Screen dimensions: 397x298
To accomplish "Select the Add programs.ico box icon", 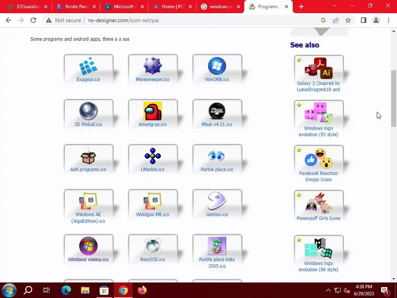I will (x=88, y=156).
